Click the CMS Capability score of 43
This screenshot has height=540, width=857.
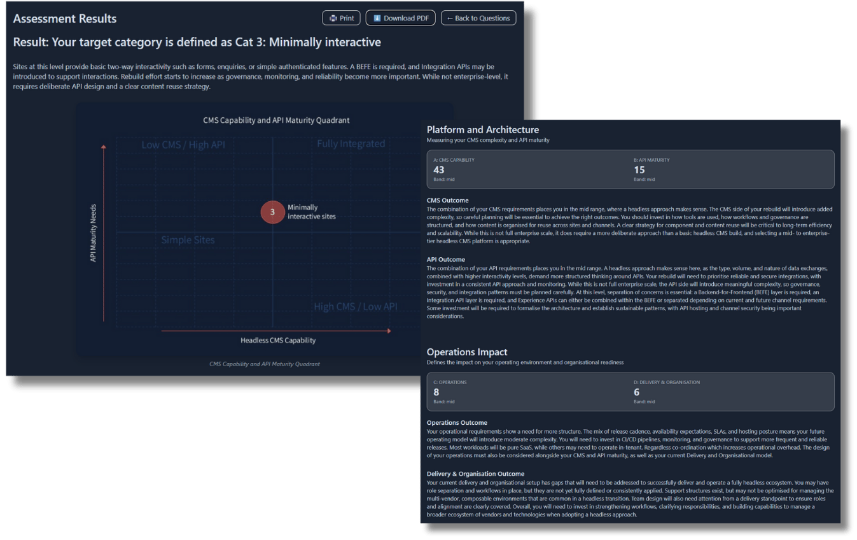pos(439,170)
